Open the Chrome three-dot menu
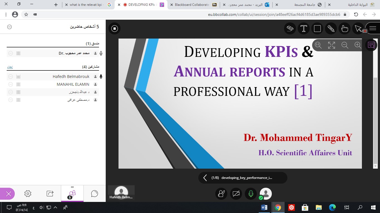This screenshot has width=380, height=213. pyautogui.click(x=6, y=14)
